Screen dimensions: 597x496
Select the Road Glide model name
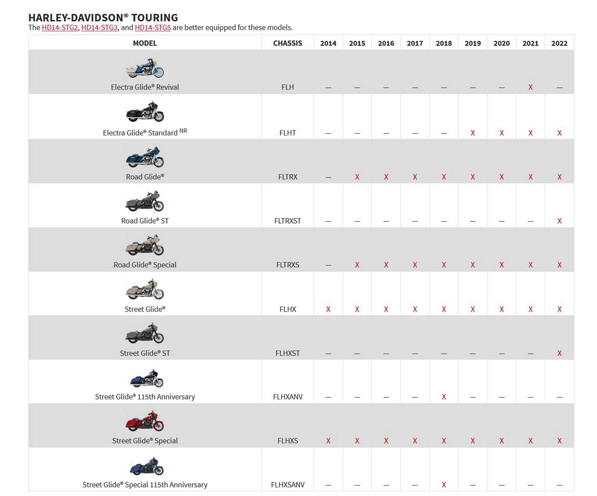tap(145, 177)
